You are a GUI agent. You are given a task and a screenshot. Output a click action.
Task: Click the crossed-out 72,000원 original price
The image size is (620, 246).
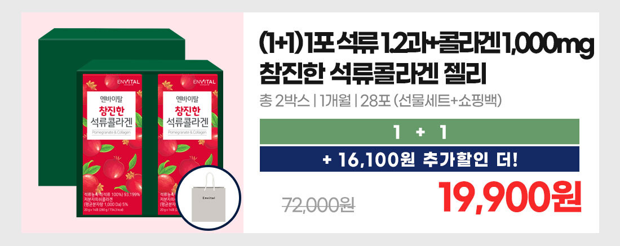coord(318,205)
